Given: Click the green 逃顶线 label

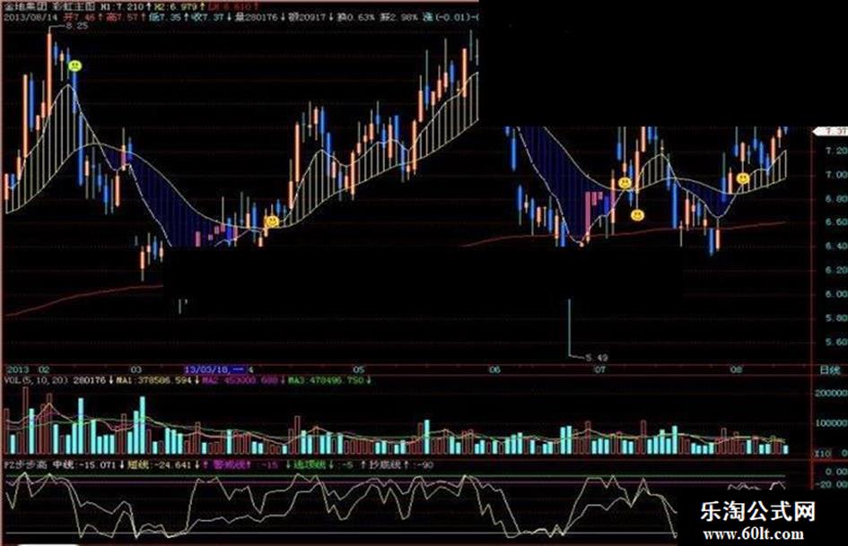Looking at the screenshot, I should (x=310, y=465).
